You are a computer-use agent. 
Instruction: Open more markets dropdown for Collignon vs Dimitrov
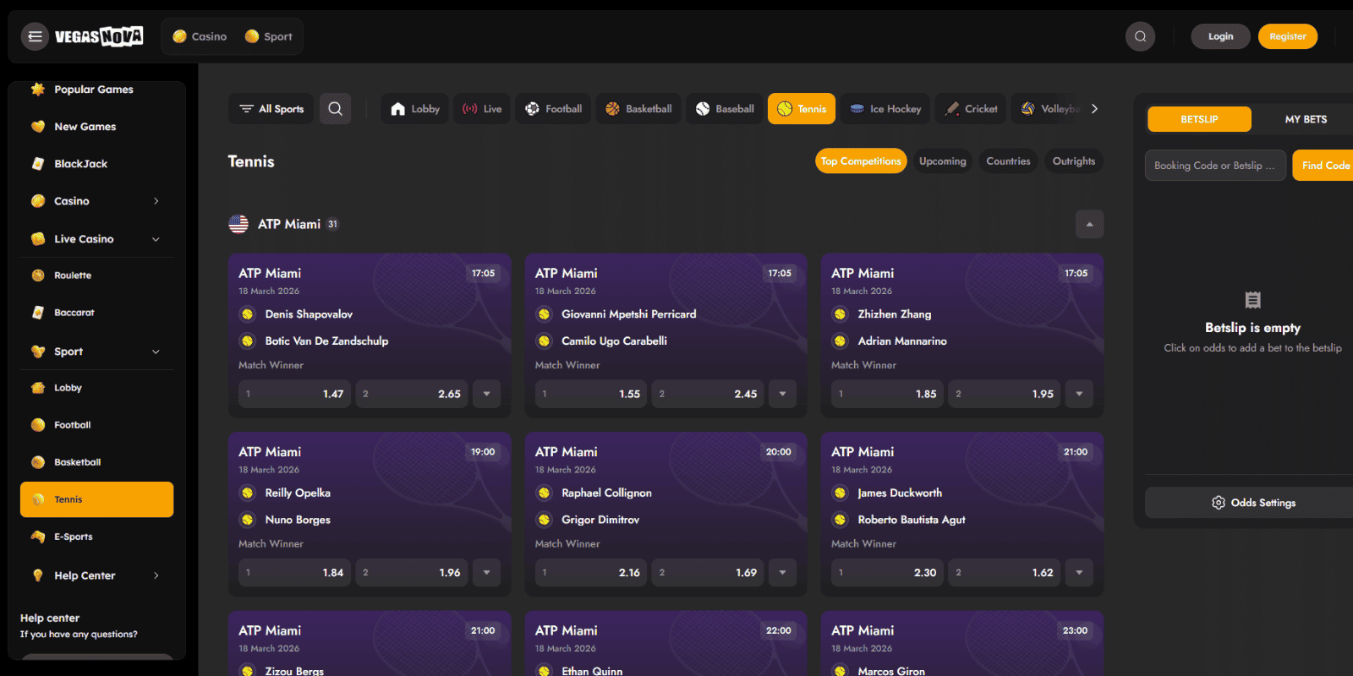(x=782, y=572)
